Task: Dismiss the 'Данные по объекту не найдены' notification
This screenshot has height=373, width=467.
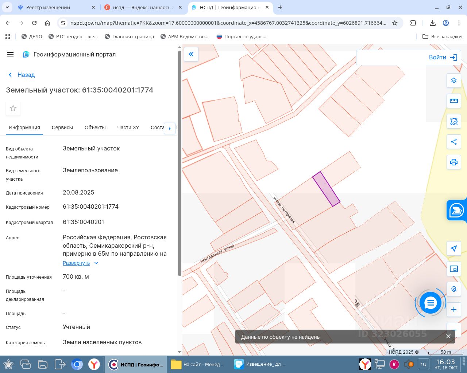Action: coord(448,336)
